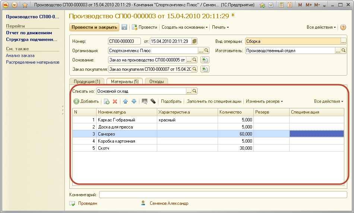Switch to Материалы (5) tab
The height and width of the screenshot is (213, 354).
point(124,82)
